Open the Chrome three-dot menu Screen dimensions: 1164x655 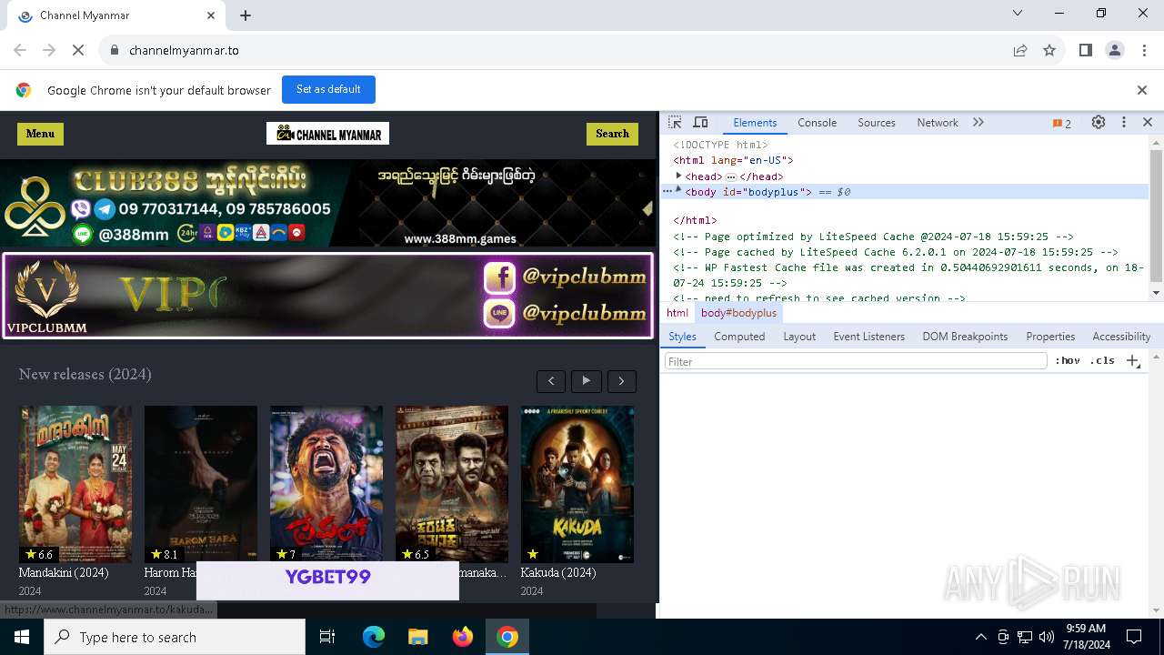coord(1144,50)
